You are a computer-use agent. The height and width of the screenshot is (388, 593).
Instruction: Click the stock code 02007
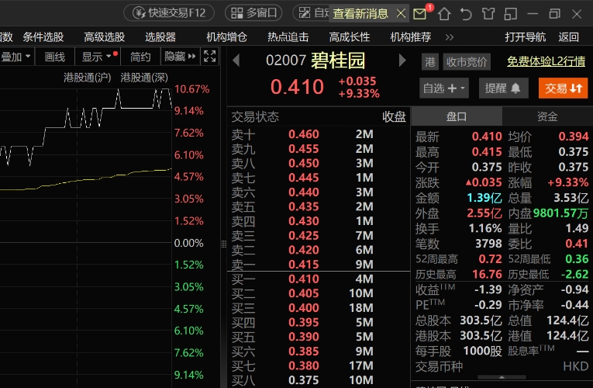[x=286, y=61]
